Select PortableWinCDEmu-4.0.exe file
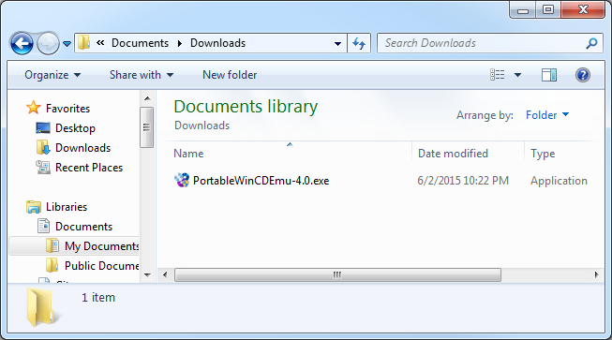The width and height of the screenshot is (612, 340). [x=261, y=181]
